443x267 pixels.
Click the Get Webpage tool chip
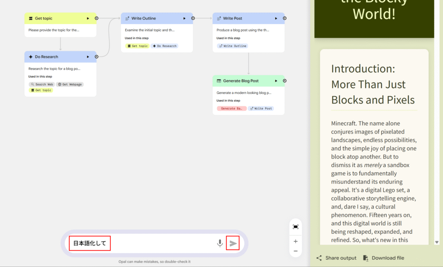pyautogui.click(x=70, y=85)
